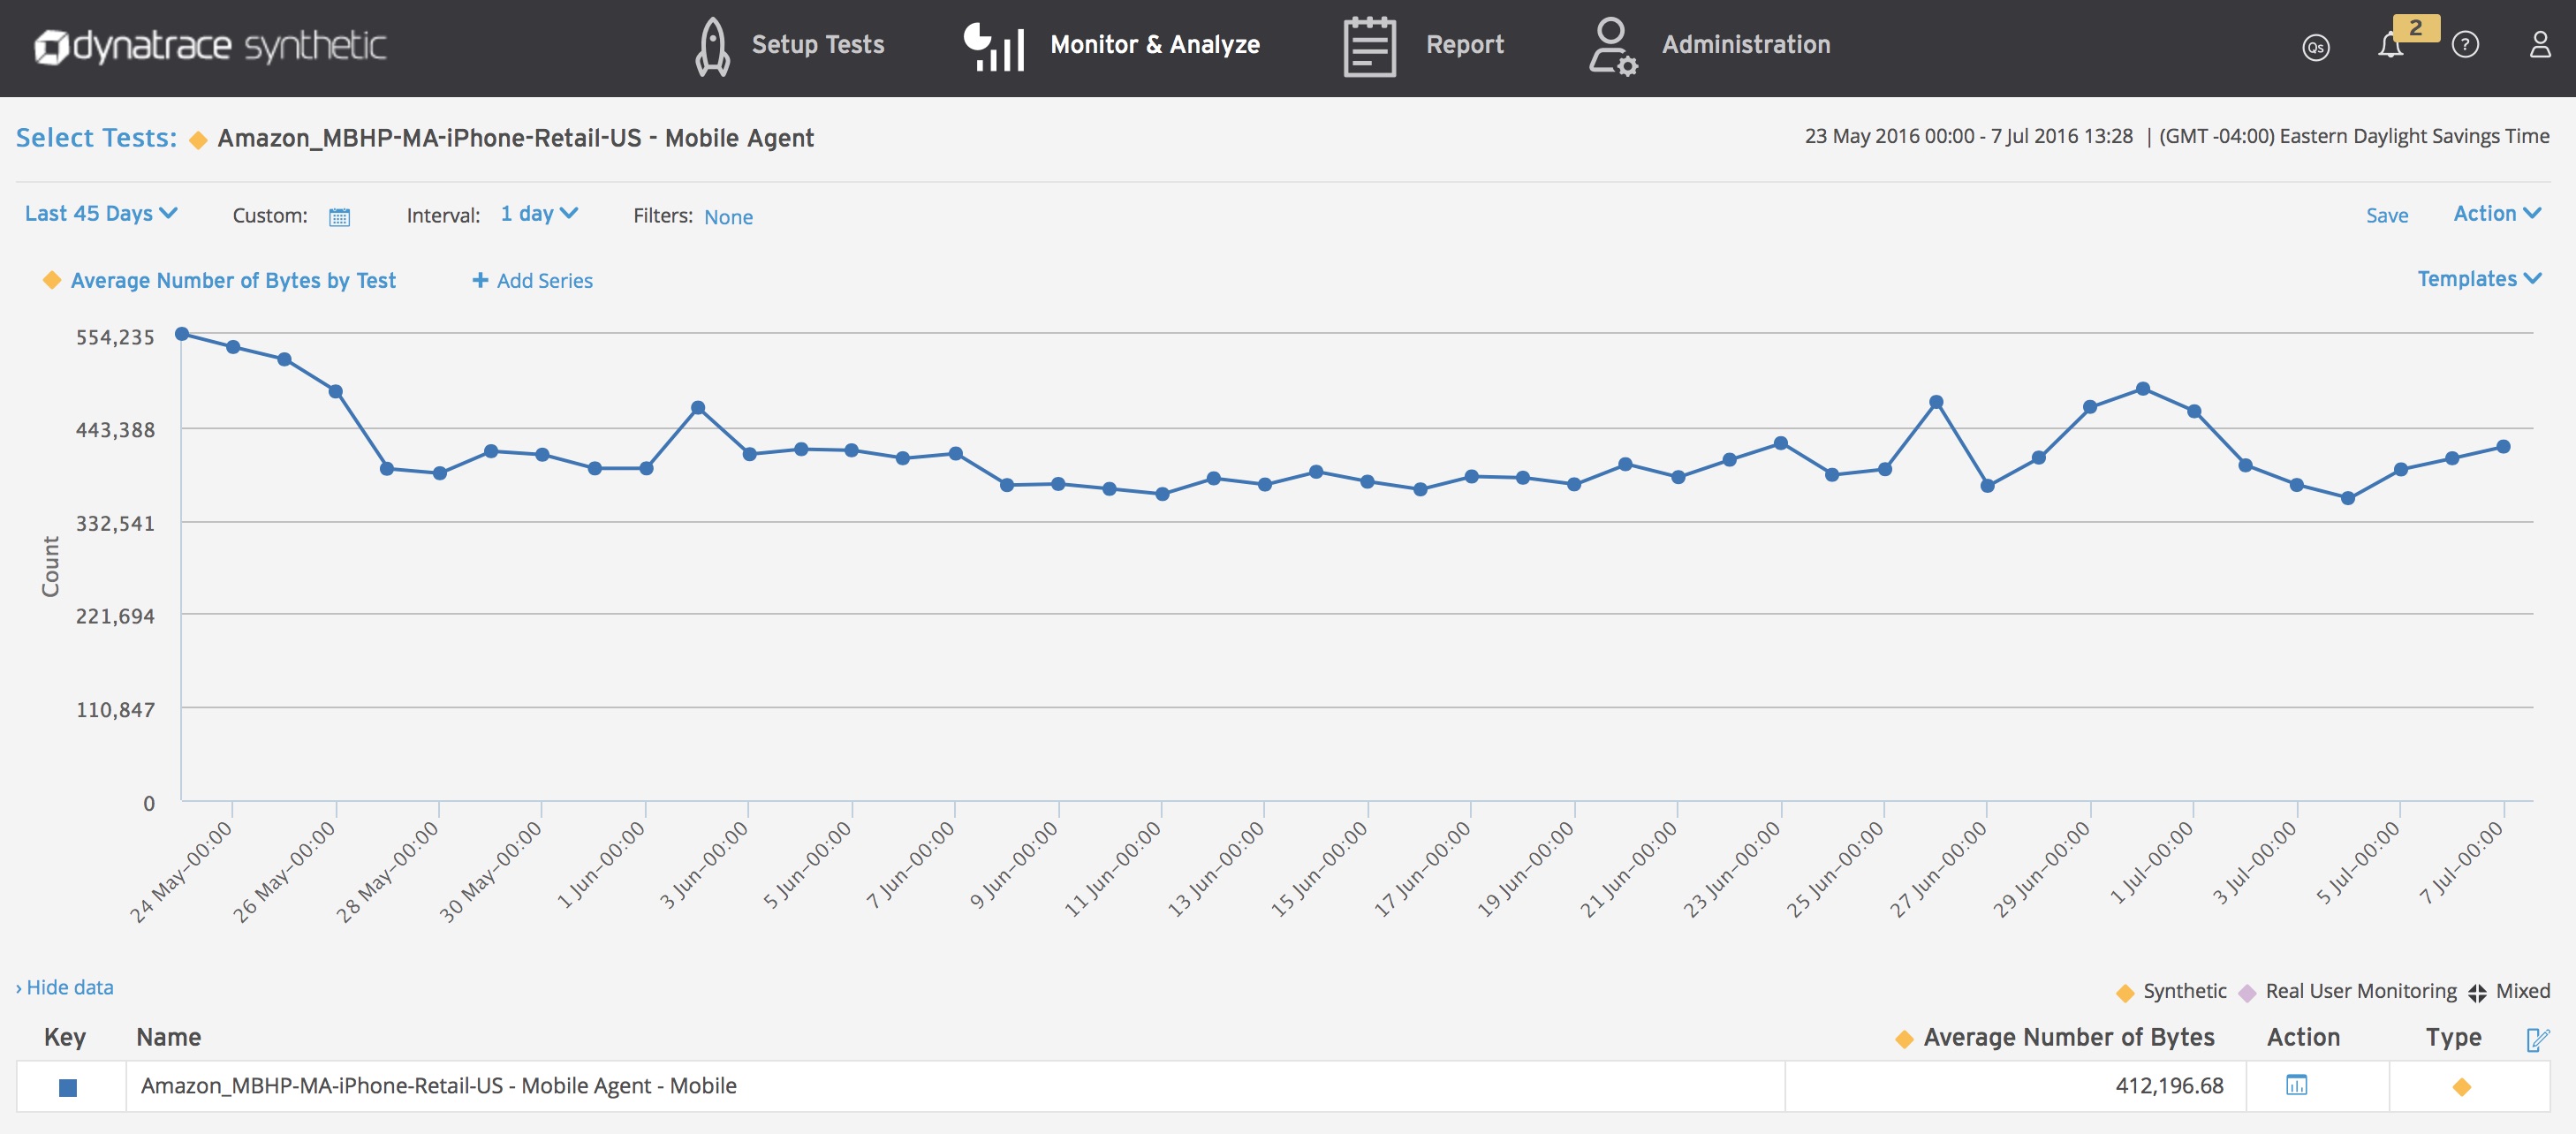Open the Qs quick start icon

point(2315,47)
